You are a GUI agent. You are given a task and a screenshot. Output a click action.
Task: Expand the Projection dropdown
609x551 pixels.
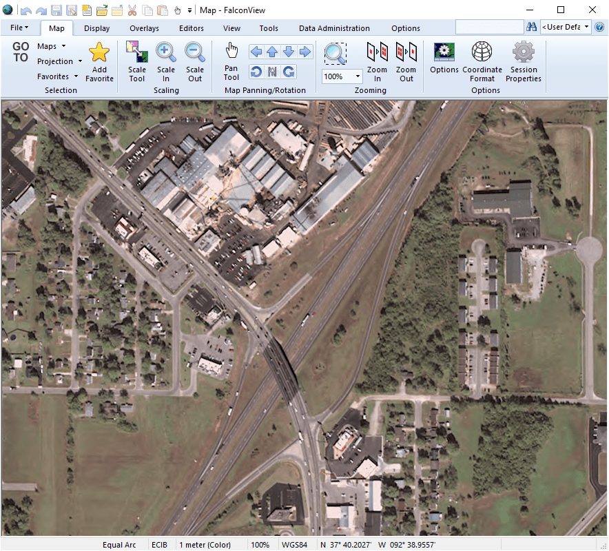point(59,61)
